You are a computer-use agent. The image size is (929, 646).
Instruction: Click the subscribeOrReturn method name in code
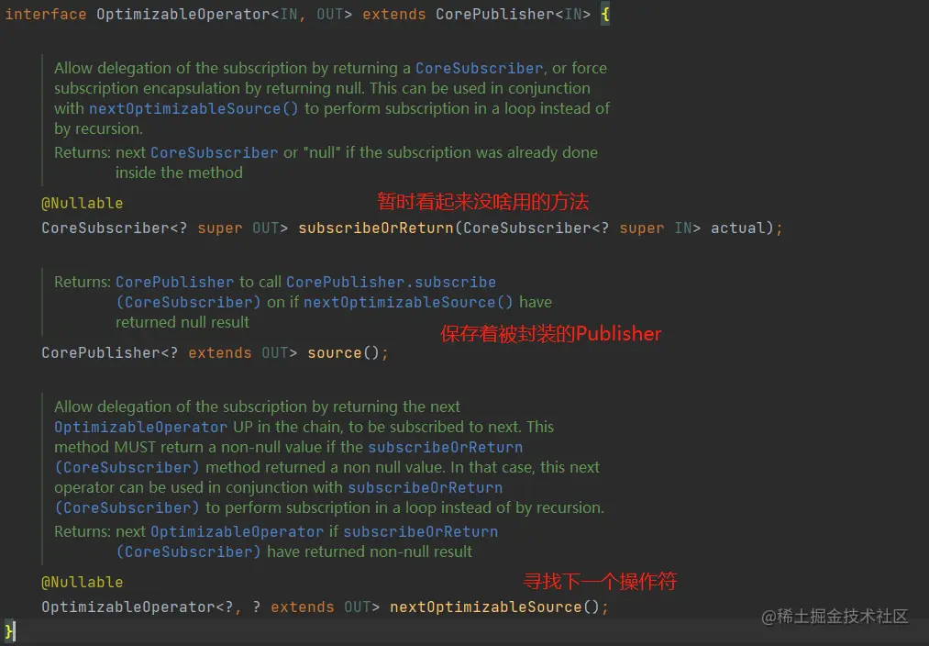376,228
